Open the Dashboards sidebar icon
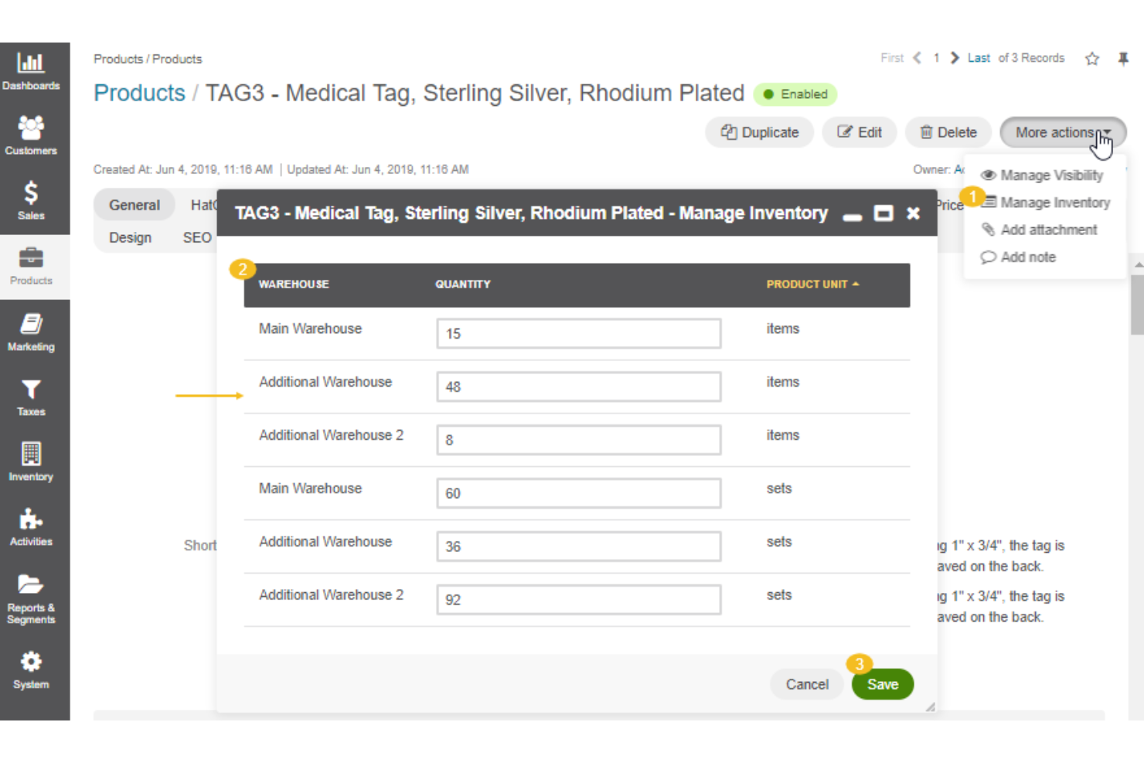The height and width of the screenshot is (763, 1144). click(31, 63)
